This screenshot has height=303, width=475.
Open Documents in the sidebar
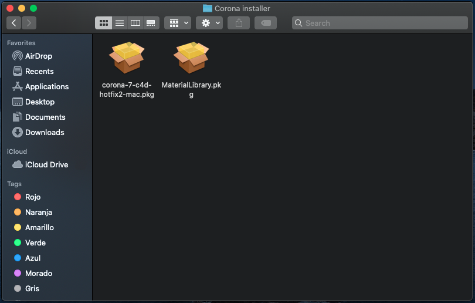47,117
